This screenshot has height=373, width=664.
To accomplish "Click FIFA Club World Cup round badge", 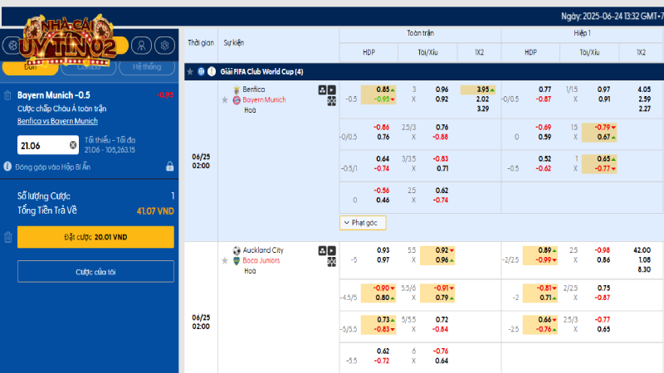I will [x=201, y=72].
